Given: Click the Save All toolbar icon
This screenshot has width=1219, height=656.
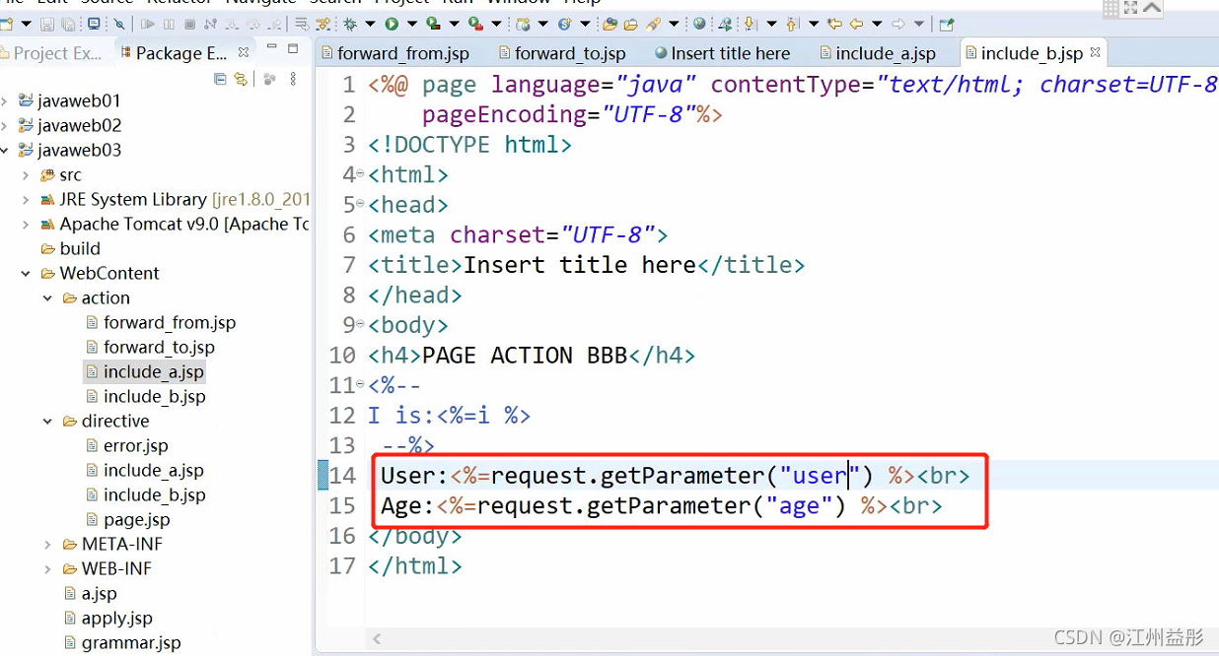Looking at the screenshot, I should pos(67,24).
